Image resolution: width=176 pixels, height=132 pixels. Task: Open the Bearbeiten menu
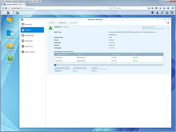click(x=9, y=1)
